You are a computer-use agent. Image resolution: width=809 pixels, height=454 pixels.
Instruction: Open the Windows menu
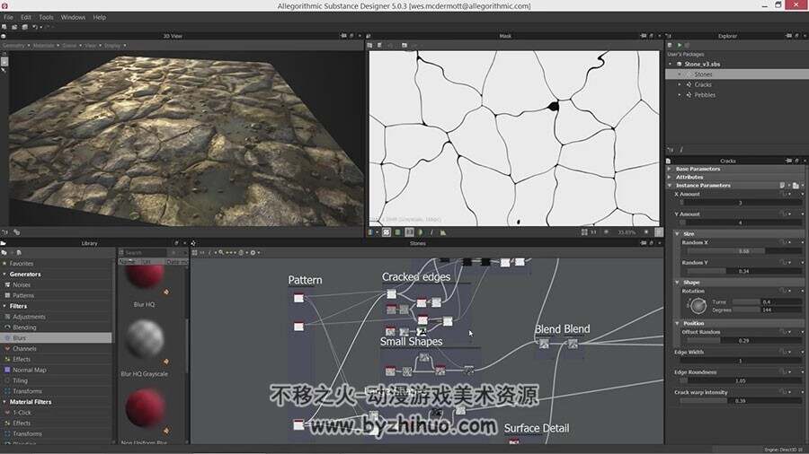pyautogui.click(x=73, y=17)
